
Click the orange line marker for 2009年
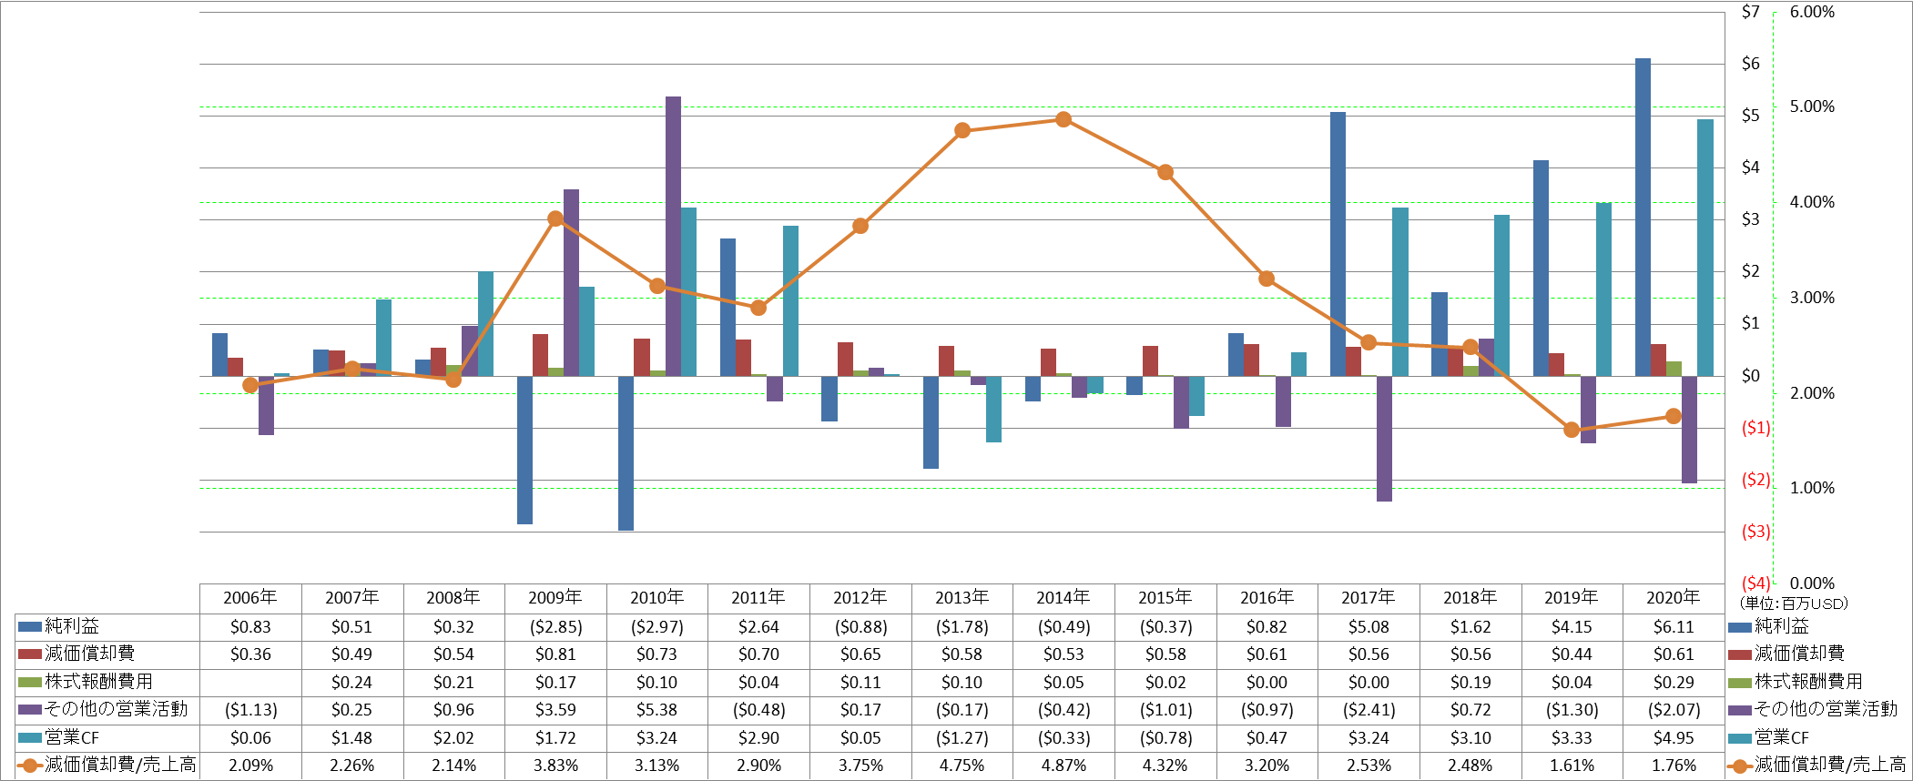click(x=555, y=218)
